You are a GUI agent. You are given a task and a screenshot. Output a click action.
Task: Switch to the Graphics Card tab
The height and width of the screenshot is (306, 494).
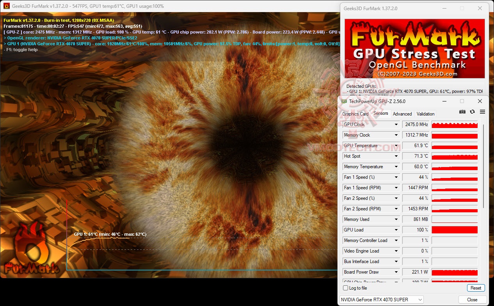point(355,114)
